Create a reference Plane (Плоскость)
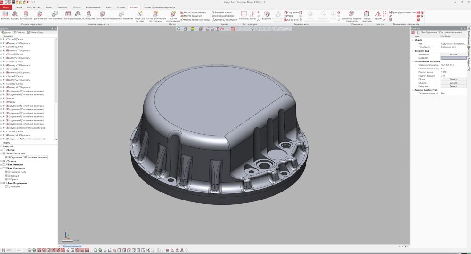This screenshot has width=471, height=254. click(244, 15)
